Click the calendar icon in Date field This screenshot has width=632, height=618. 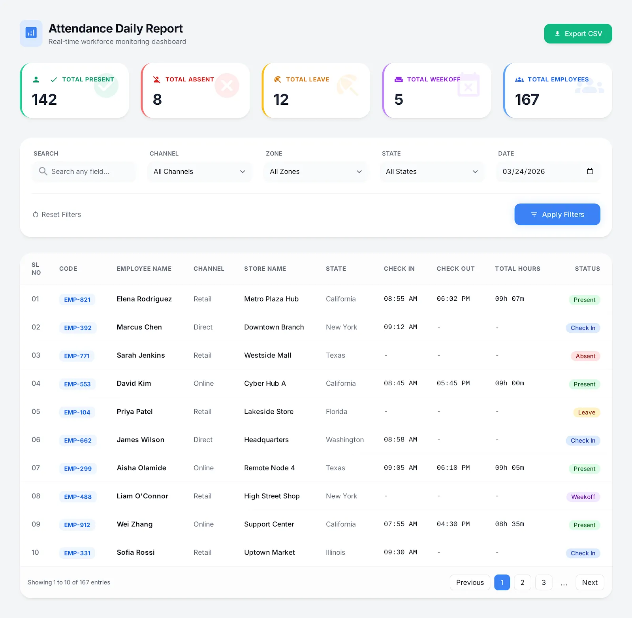[590, 171]
